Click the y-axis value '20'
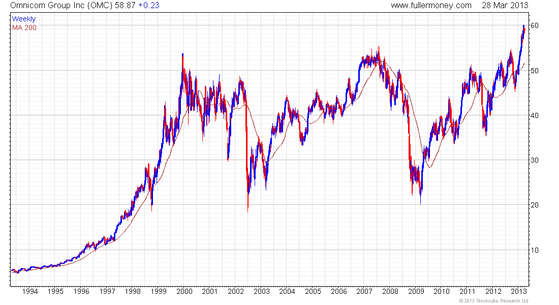559x305 pixels. click(535, 205)
